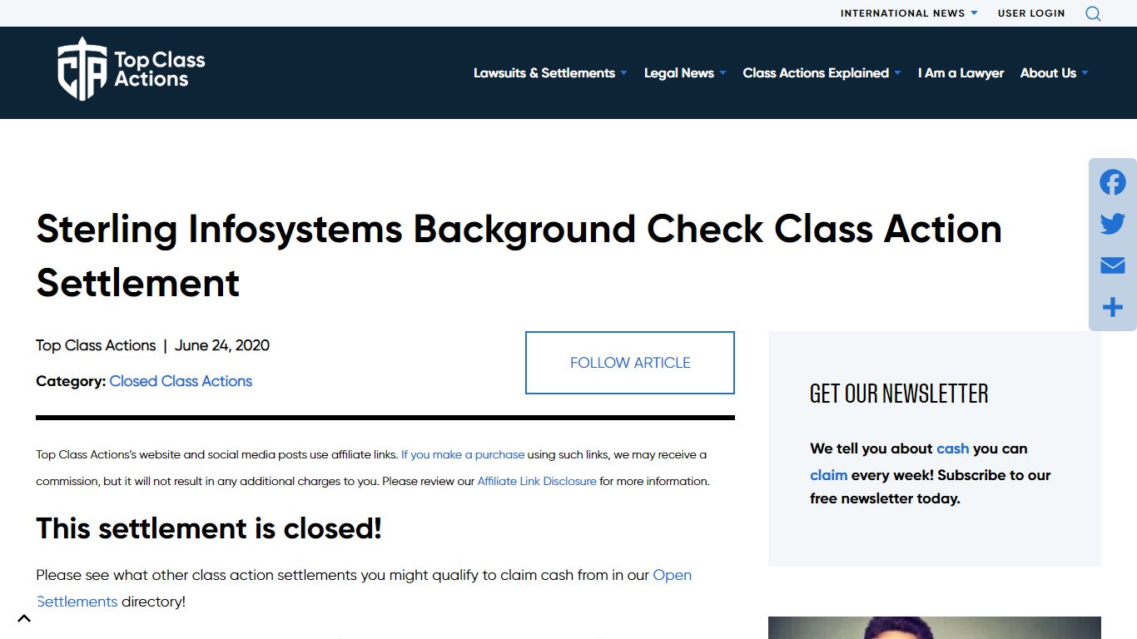
Task: Click 'Top Class Actions' author text
Action: coord(96,345)
